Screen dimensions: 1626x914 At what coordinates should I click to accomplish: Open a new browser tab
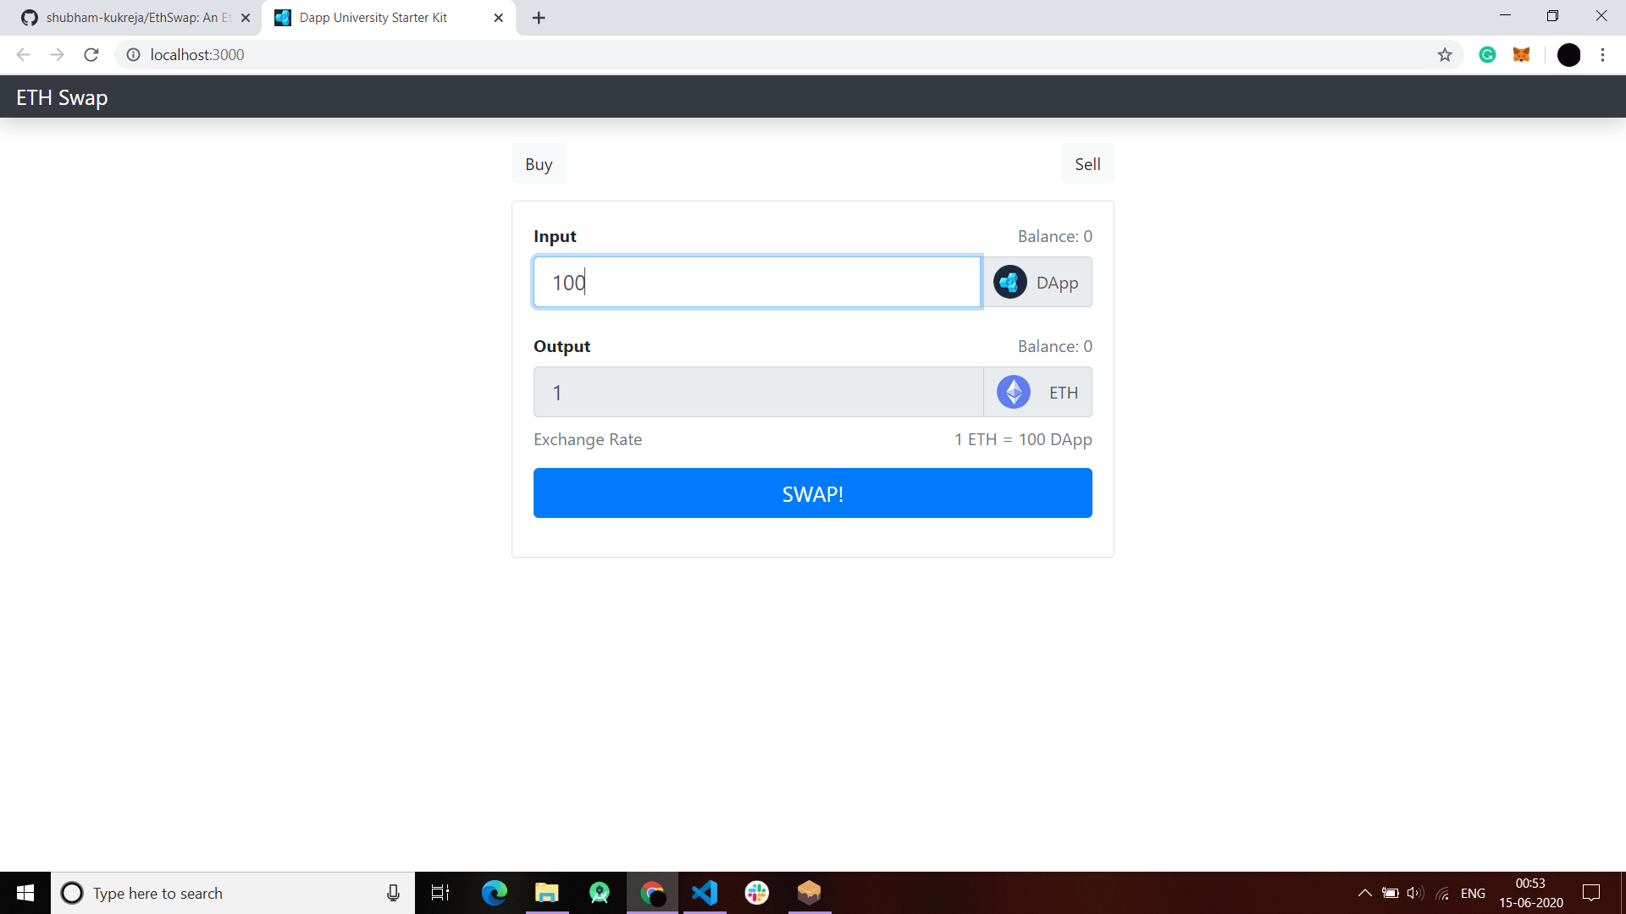point(539,18)
